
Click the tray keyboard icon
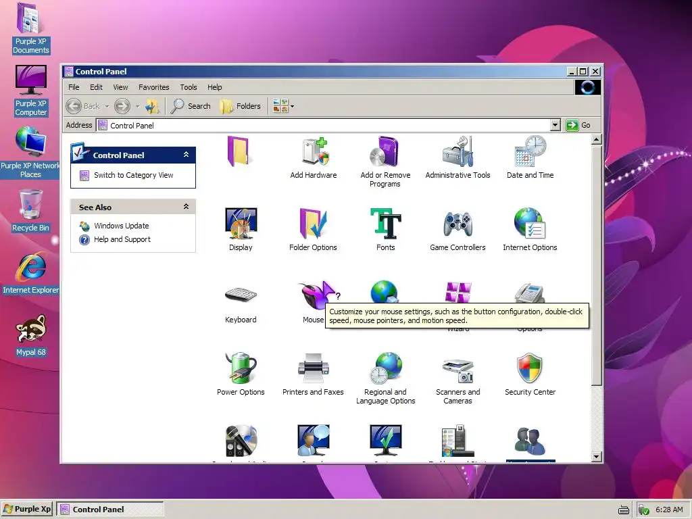click(624, 510)
